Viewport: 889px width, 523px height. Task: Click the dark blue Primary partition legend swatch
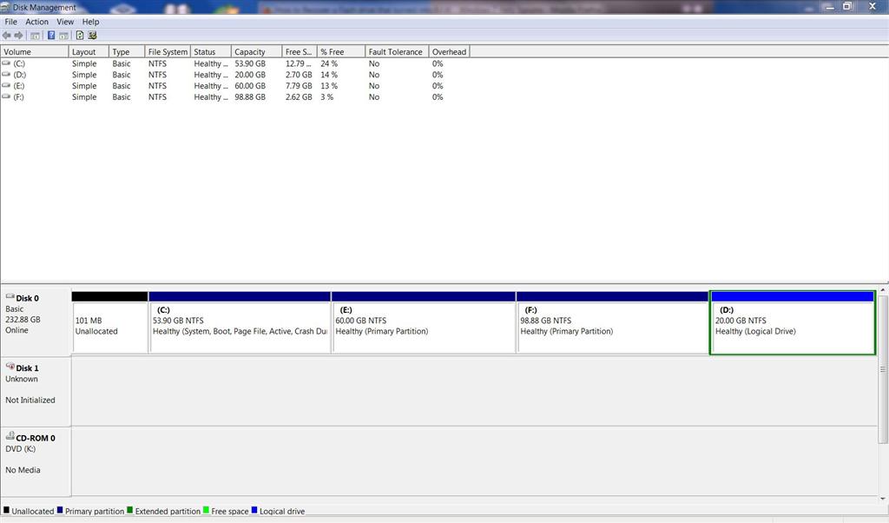pos(60,510)
